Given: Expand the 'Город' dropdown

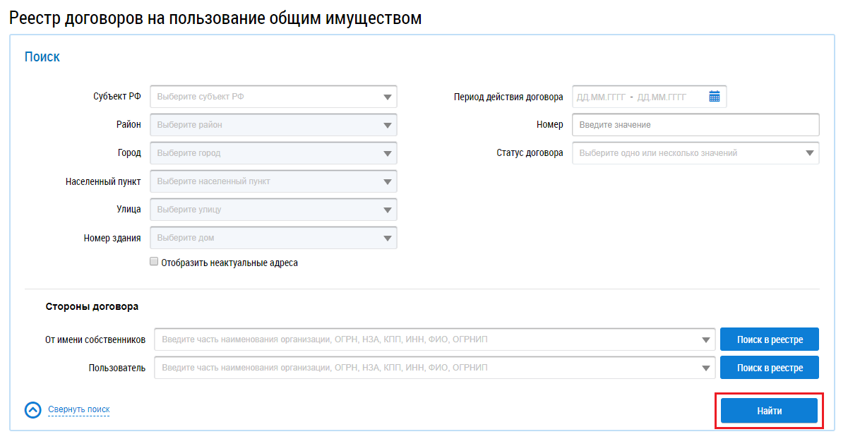Looking at the screenshot, I should click(387, 153).
